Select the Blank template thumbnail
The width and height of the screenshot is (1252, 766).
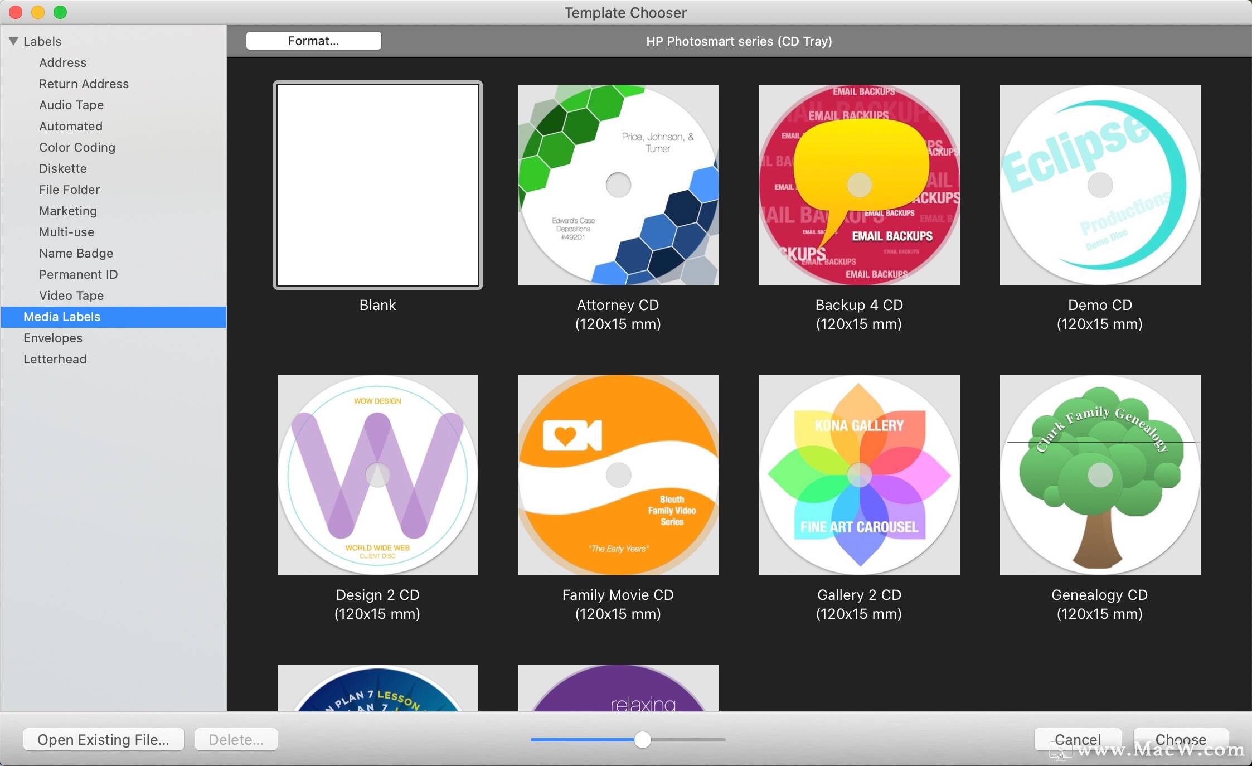click(x=378, y=185)
